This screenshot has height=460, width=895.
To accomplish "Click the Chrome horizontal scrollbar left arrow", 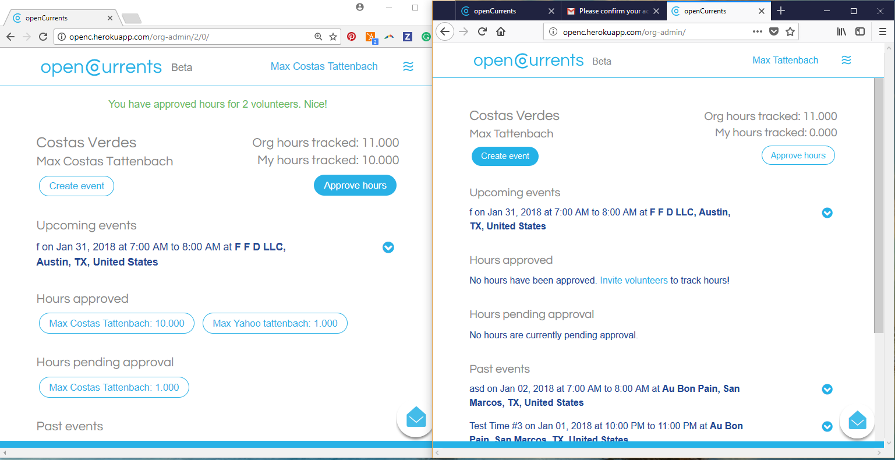I will (x=4, y=452).
